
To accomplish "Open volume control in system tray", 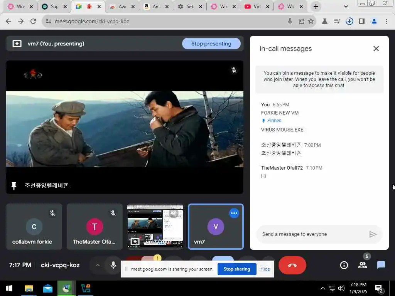I will coord(341,288).
